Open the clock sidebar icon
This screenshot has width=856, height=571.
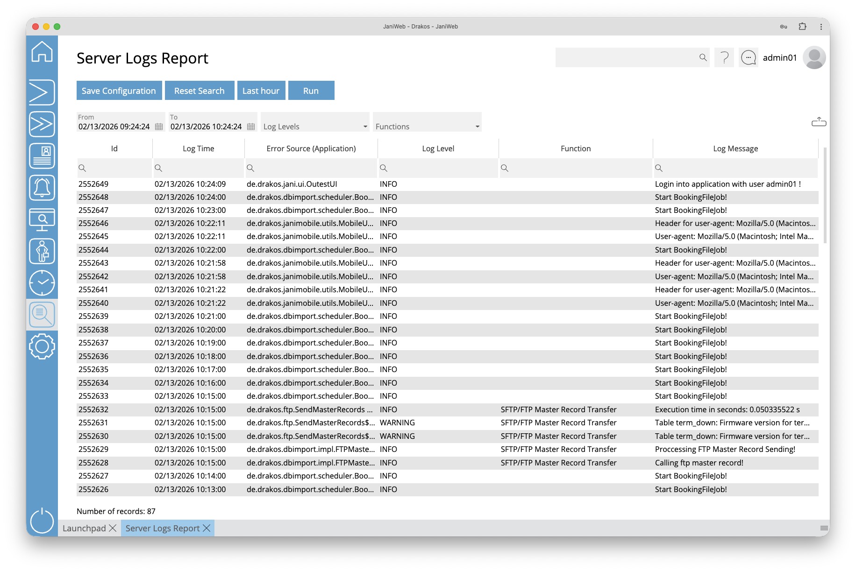pyautogui.click(x=42, y=283)
